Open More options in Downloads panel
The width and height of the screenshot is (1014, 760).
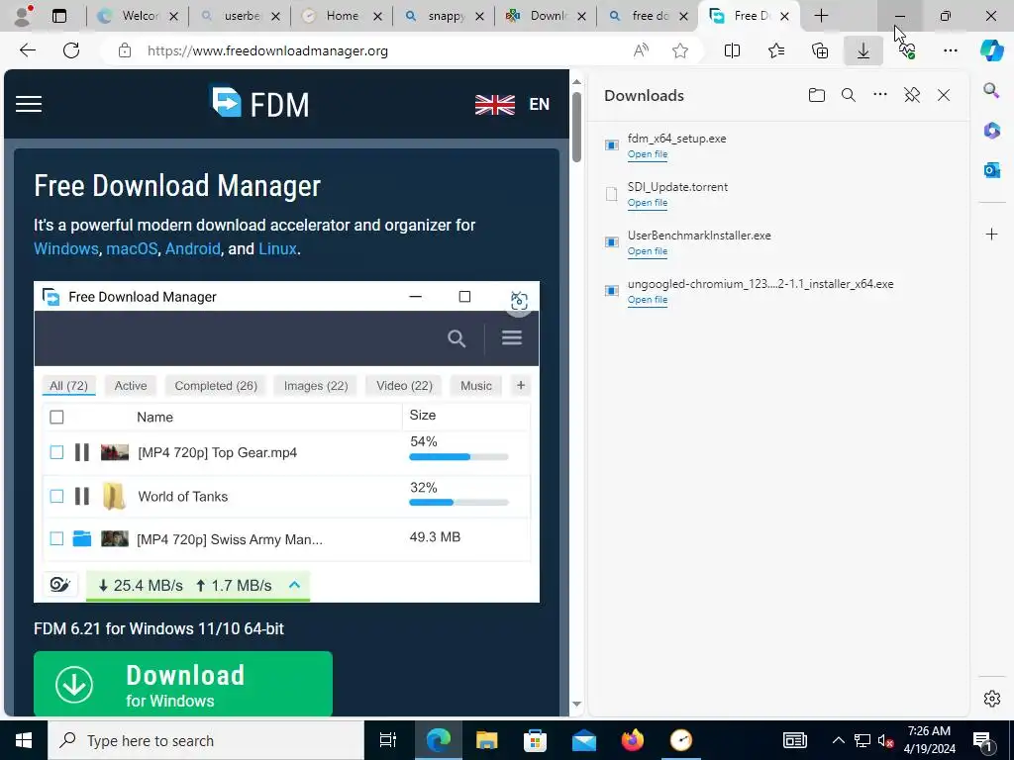coord(880,95)
